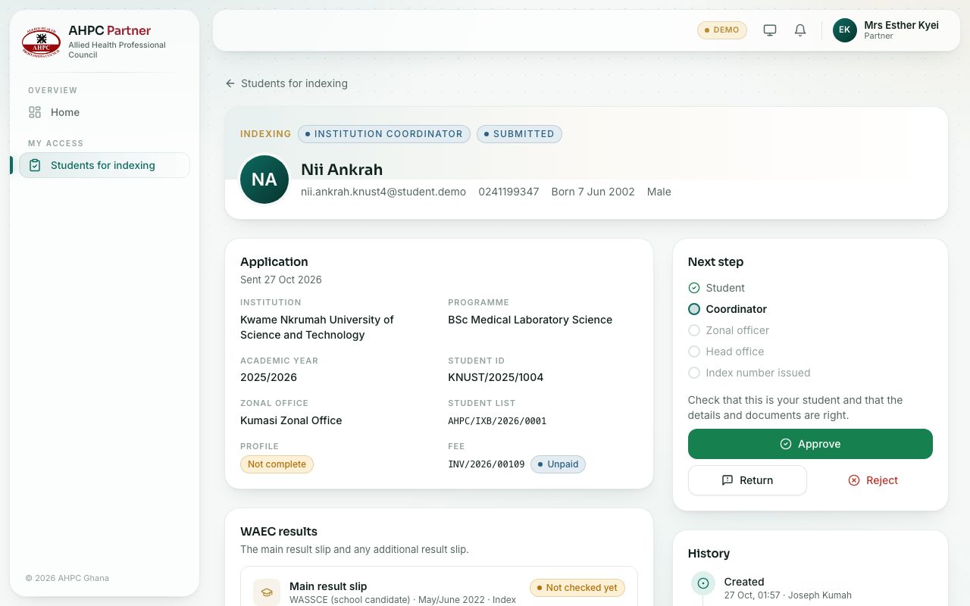
Task: Click the Main result slip title
Action: coord(328,586)
